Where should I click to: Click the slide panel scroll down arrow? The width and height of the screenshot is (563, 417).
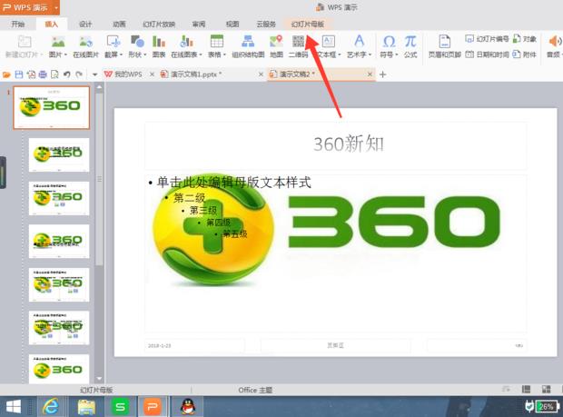100,379
